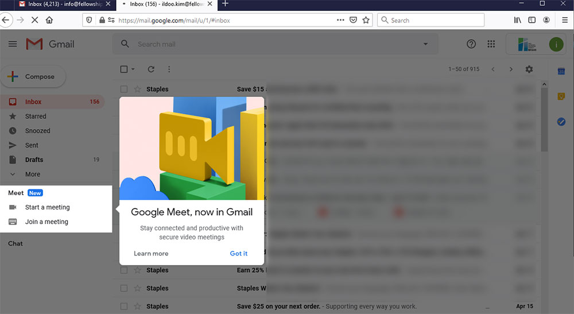Open the More options three-dot menu

point(169,69)
